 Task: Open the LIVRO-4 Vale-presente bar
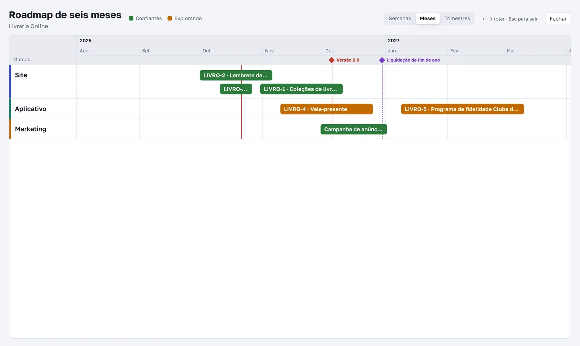(327, 109)
